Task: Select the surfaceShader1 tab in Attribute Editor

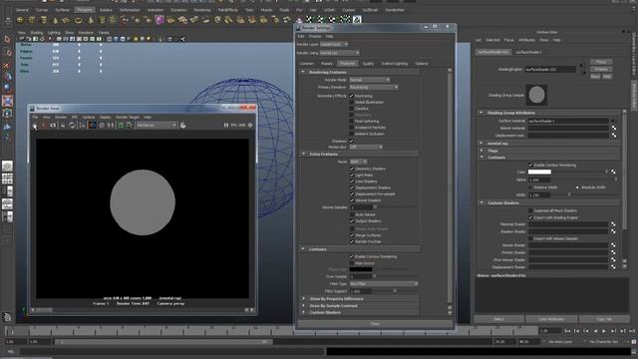Action: (x=529, y=52)
